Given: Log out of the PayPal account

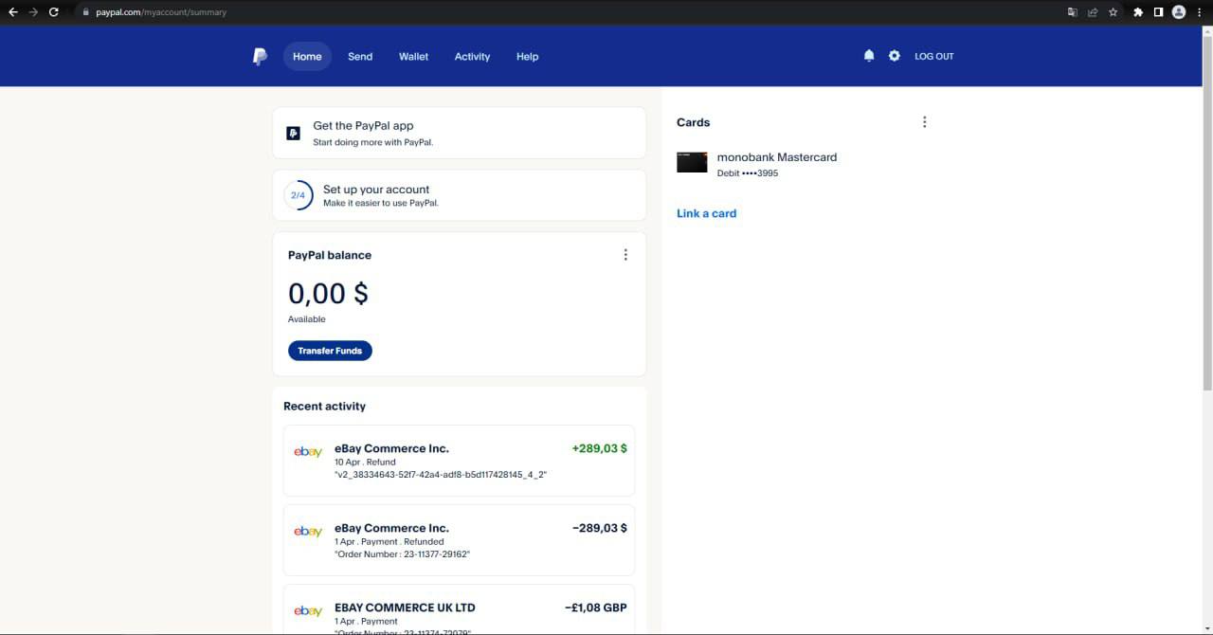Looking at the screenshot, I should (x=933, y=57).
